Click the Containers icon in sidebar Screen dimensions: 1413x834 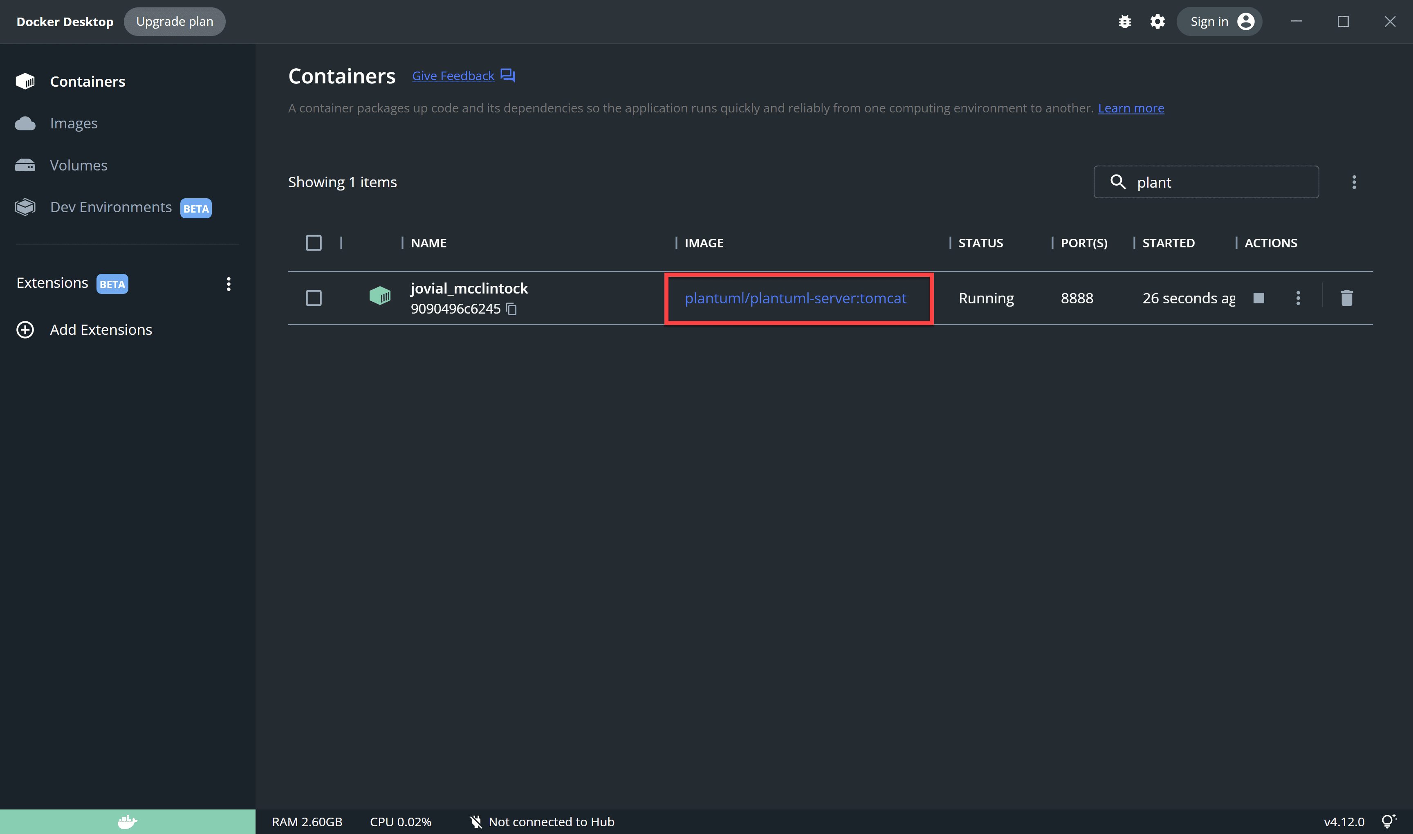[x=25, y=81]
